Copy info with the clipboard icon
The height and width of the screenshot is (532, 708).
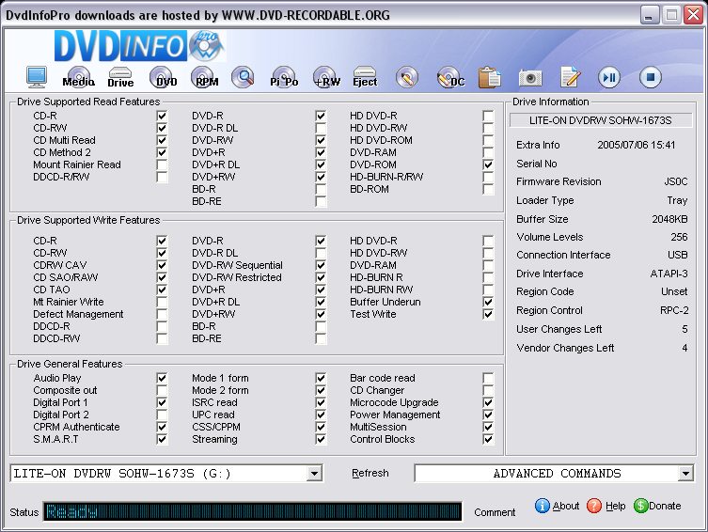pyautogui.click(x=490, y=77)
